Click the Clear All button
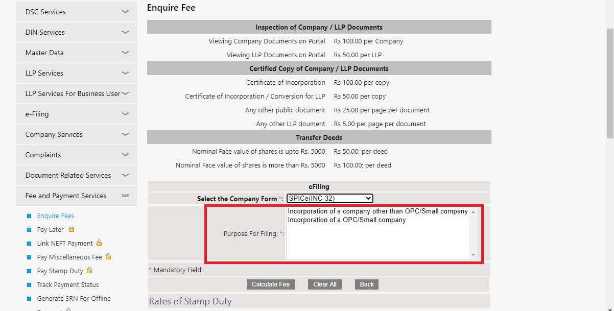614x311 pixels. (x=324, y=284)
